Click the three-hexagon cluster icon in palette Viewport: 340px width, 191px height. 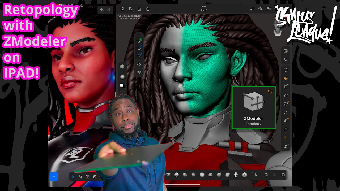[139, 64]
